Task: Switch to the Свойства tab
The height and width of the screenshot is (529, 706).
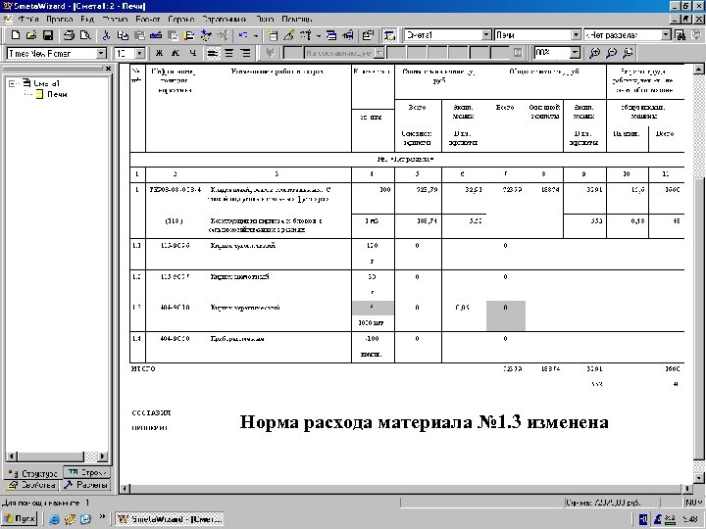Action: coord(31,485)
